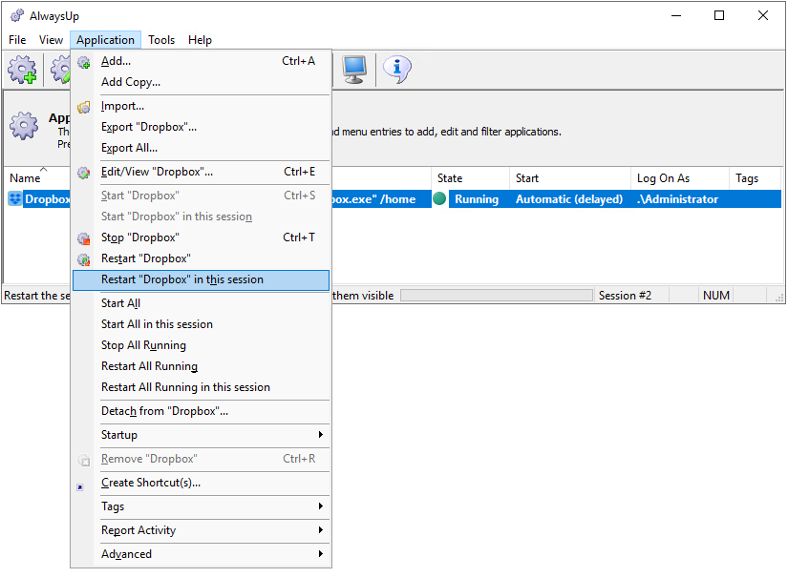Select Stop "Dropbox" menu entry
Screen dimensions: 788x578
coord(201,237)
